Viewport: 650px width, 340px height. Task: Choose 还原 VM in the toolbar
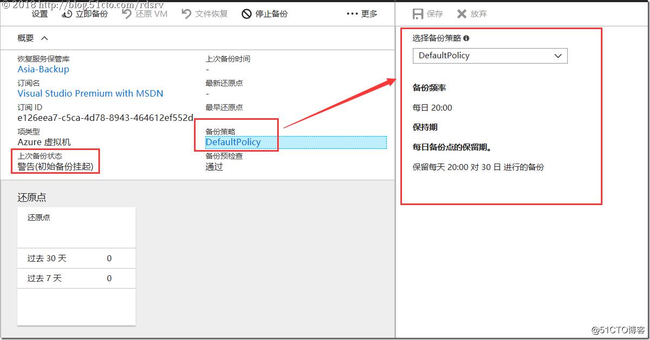[145, 14]
